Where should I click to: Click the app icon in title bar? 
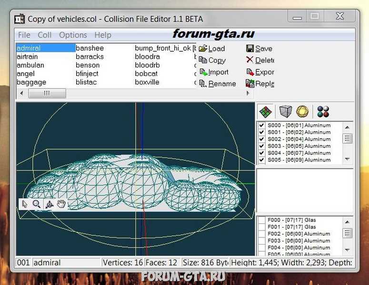20,19
